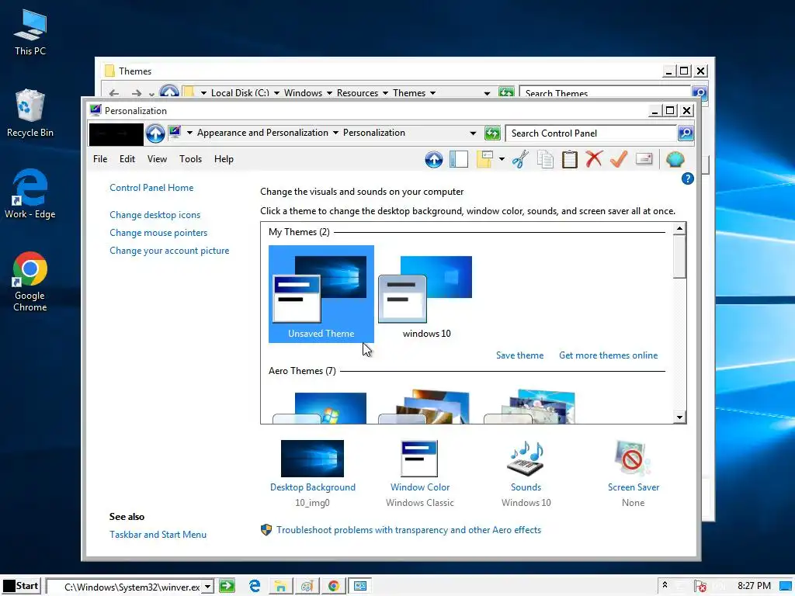Open the dropdown after Resources in Themes window

[385, 93]
